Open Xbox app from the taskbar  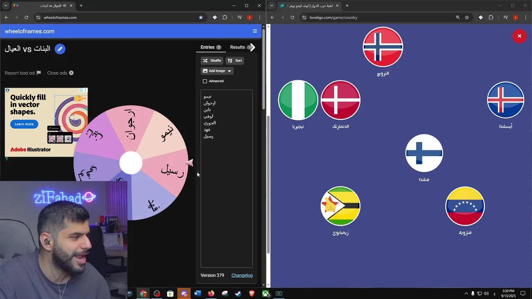(266, 294)
